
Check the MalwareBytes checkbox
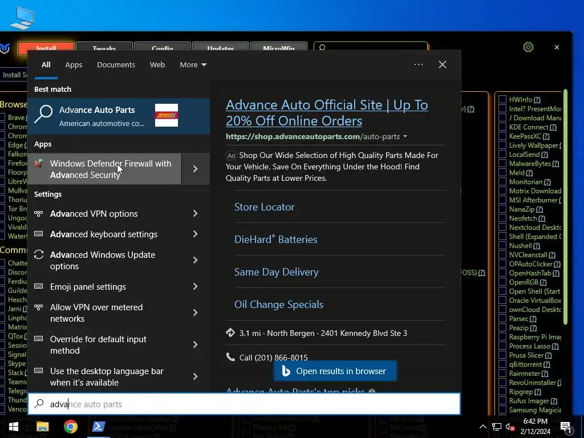point(502,164)
